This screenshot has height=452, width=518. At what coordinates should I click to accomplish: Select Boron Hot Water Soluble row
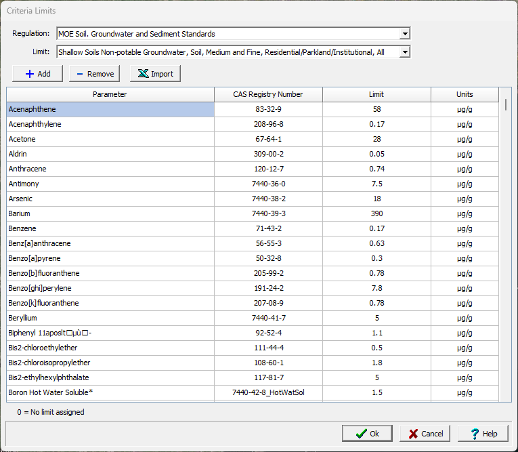[110, 392]
